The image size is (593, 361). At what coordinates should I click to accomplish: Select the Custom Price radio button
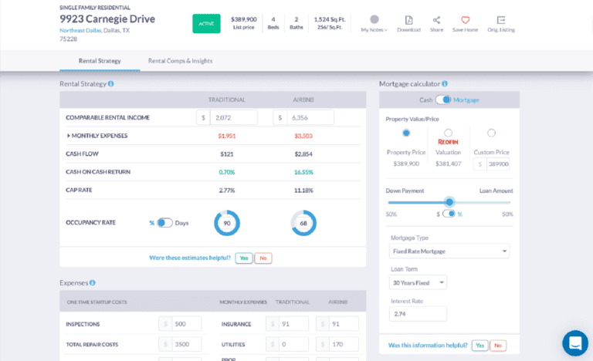[x=491, y=133]
